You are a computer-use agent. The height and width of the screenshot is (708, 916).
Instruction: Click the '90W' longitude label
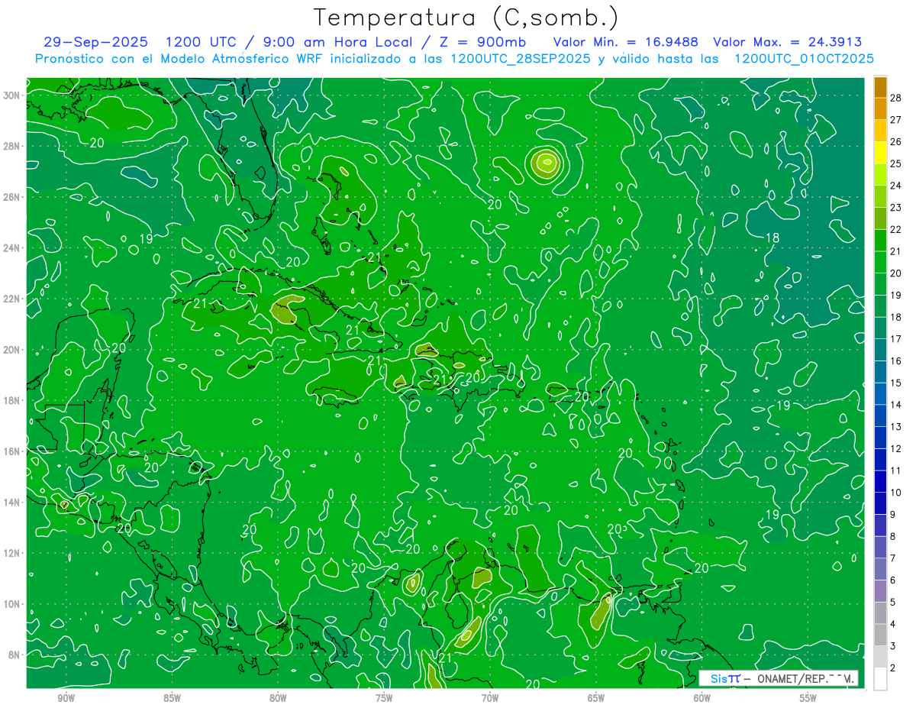coord(66,698)
